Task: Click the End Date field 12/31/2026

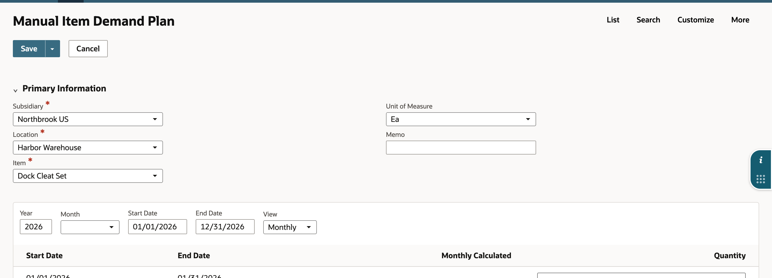Action: [x=225, y=227]
